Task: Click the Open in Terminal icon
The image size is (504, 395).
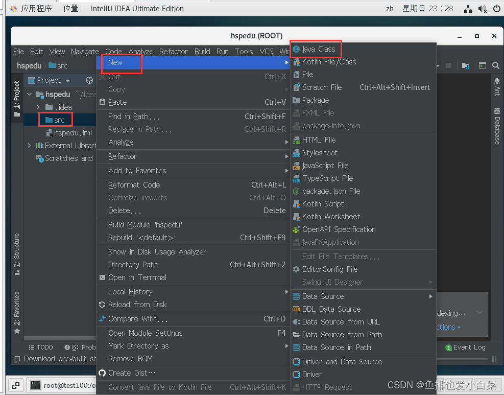Action: pos(102,277)
